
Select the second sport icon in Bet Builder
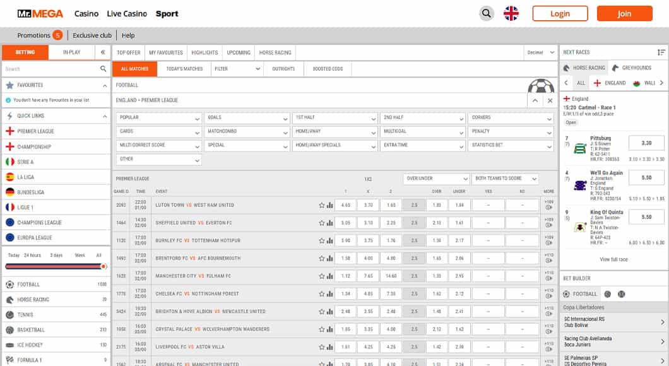pyautogui.click(x=608, y=294)
